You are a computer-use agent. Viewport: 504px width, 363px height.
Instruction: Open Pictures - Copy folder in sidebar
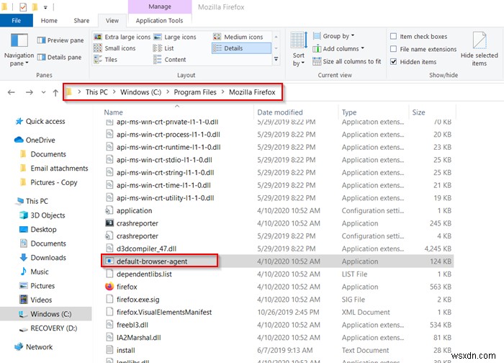(x=49, y=182)
